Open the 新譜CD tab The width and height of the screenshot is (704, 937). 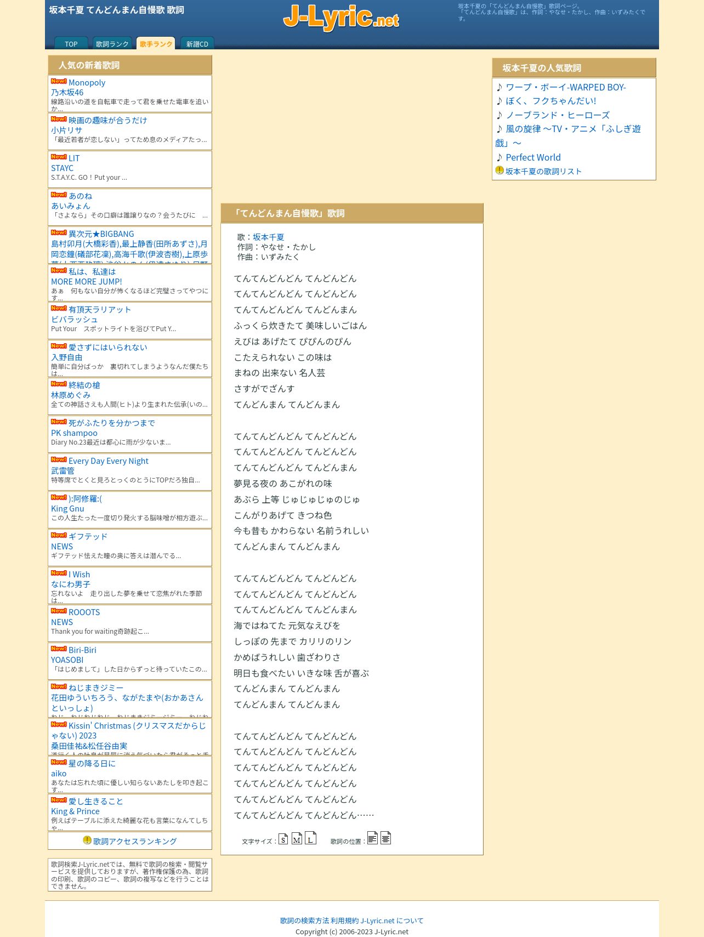click(197, 43)
